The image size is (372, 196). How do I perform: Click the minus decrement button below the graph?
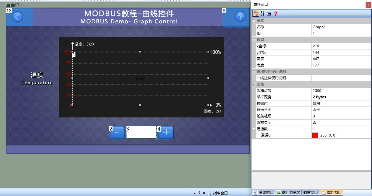tap(117, 132)
